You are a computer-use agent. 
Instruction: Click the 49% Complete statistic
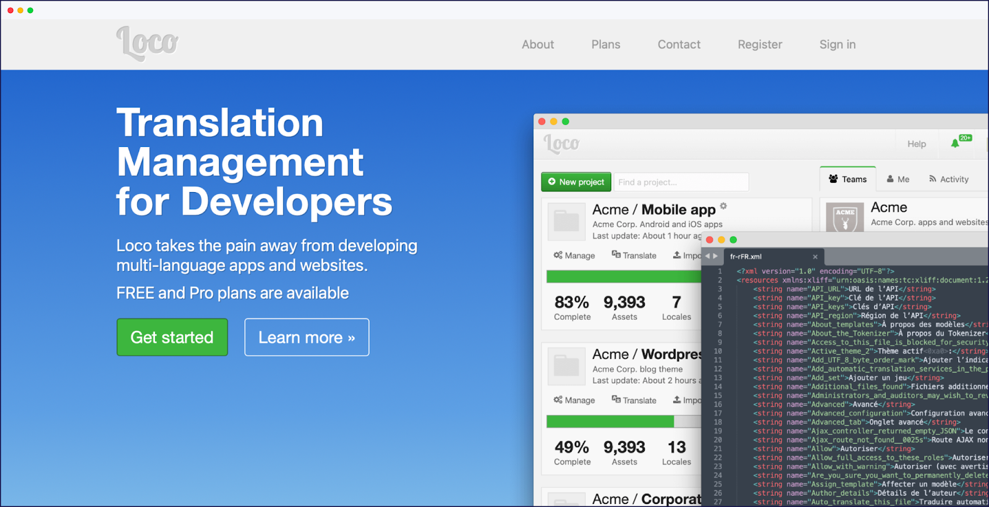[572, 452]
